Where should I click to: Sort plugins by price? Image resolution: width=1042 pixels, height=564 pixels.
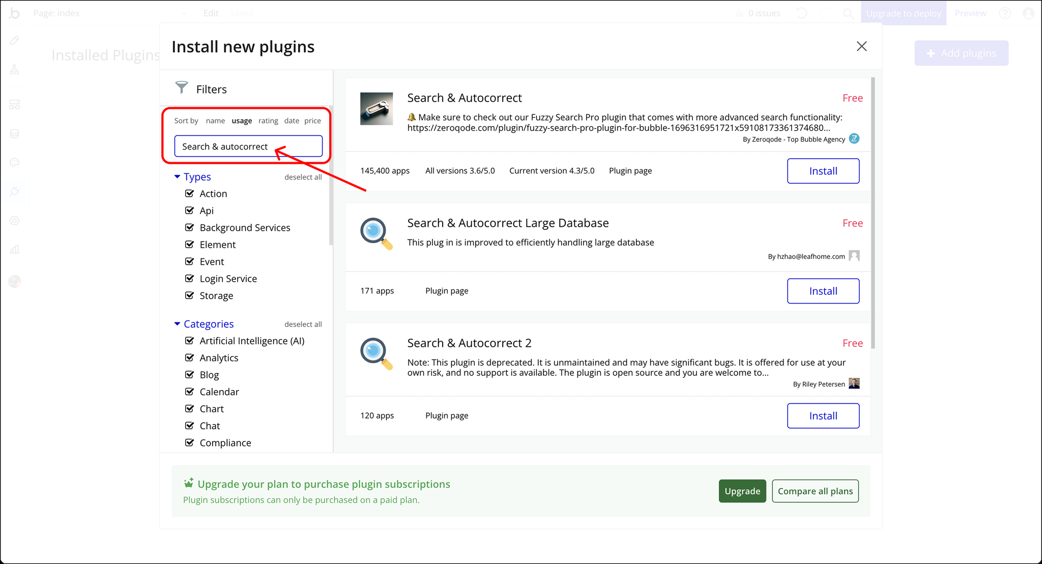coord(312,121)
